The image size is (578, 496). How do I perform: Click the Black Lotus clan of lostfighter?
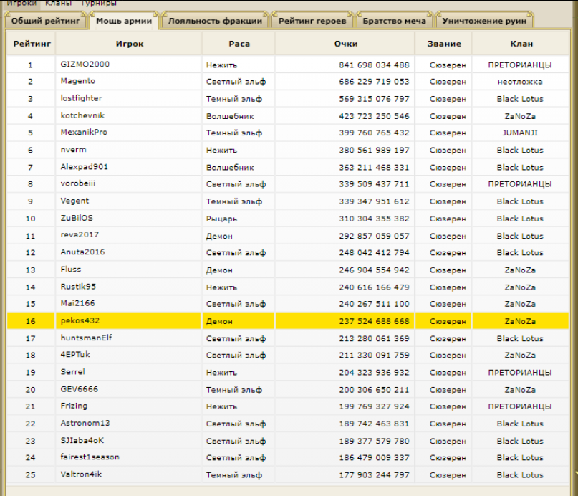520,99
